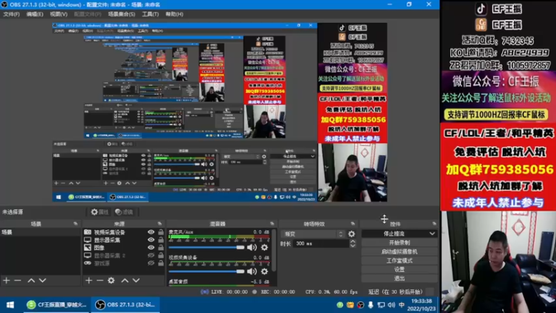The height and width of the screenshot is (313, 556).
Task: Show 显示器采集 2 source via eye icon
Action: pyautogui.click(x=151, y=255)
